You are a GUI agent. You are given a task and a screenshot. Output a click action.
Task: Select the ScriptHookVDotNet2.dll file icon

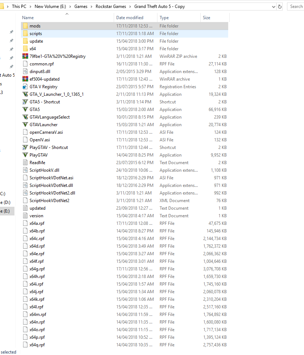[x=25, y=193]
